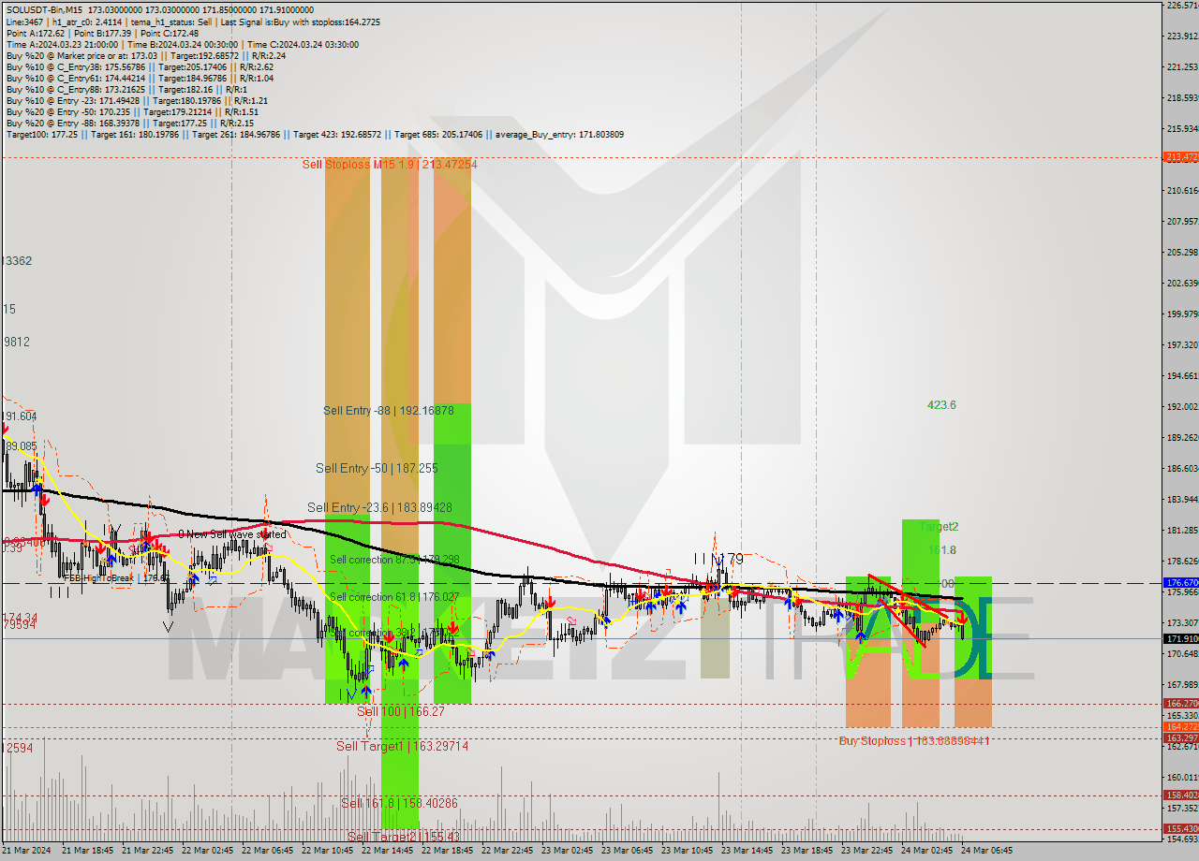This screenshot has height=861, width=1199.
Task: Click the '24 Mar 02:45' time label
Action: (926, 851)
